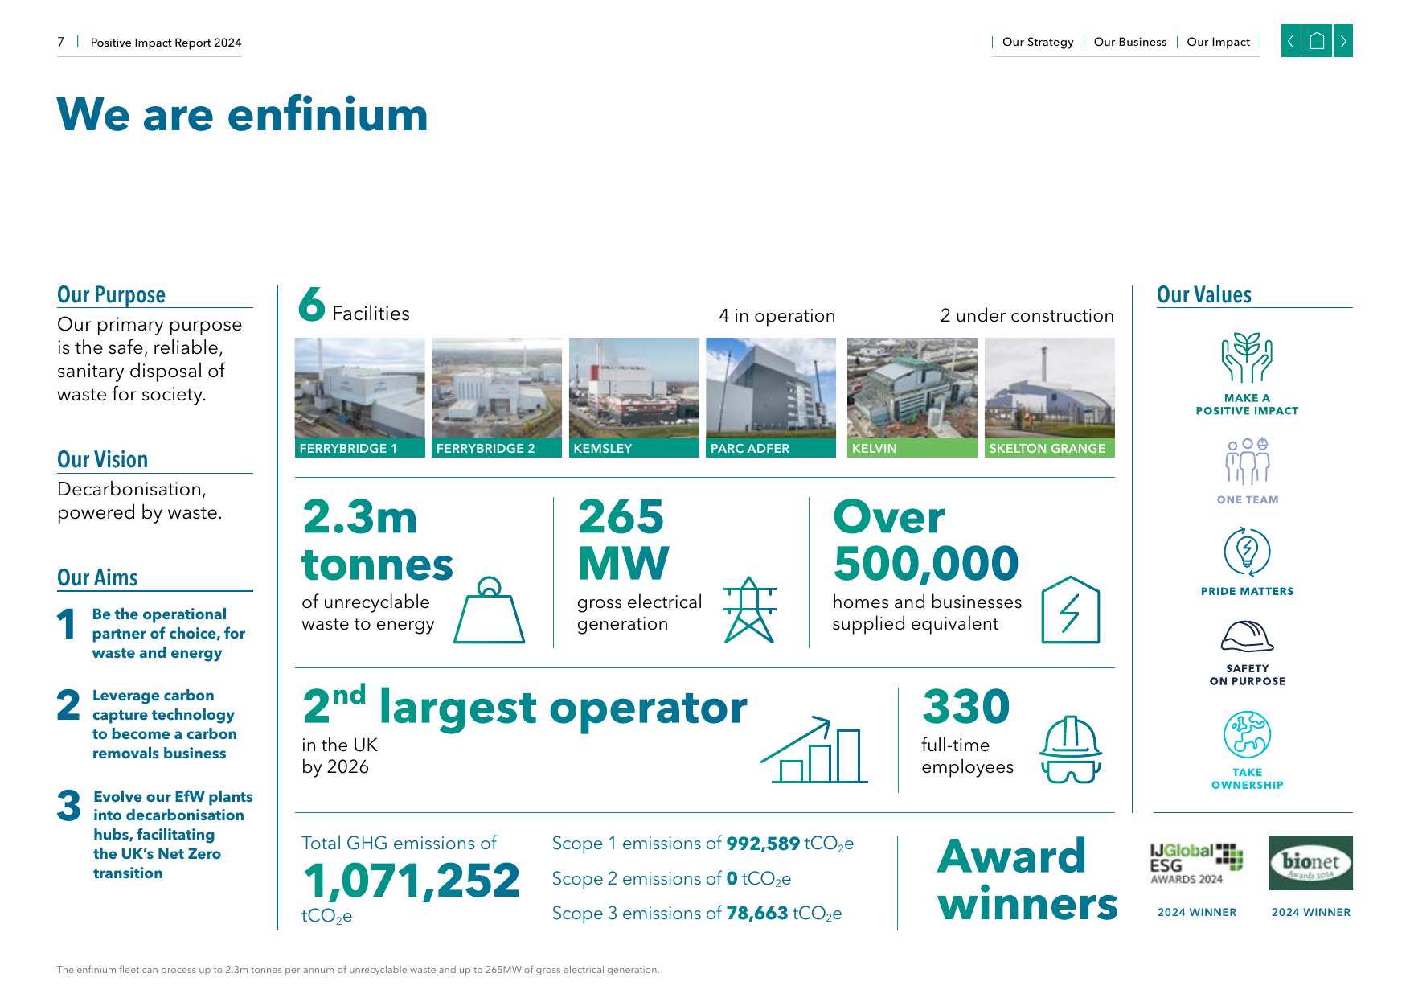1410x998 pixels.
Task: Open the home page icon
Action: point(1317,41)
